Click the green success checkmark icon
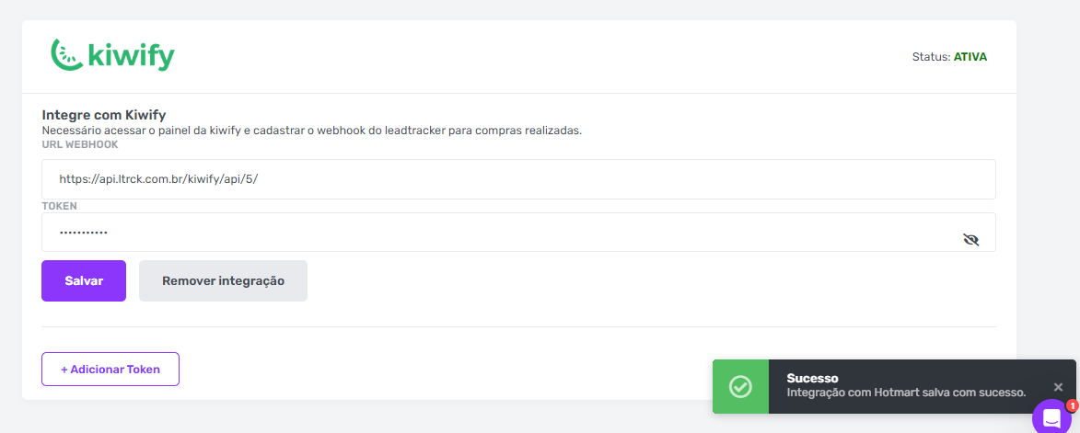 coord(740,386)
